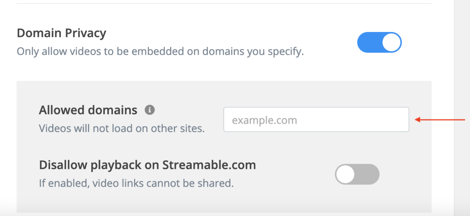Click the Disallow playback on Streamable.com label
Image resolution: width=470 pixels, height=216 pixels.
tap(147, 165)
